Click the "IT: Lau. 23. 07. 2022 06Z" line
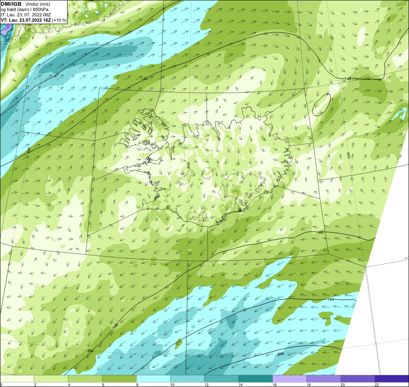 point(26,15)
